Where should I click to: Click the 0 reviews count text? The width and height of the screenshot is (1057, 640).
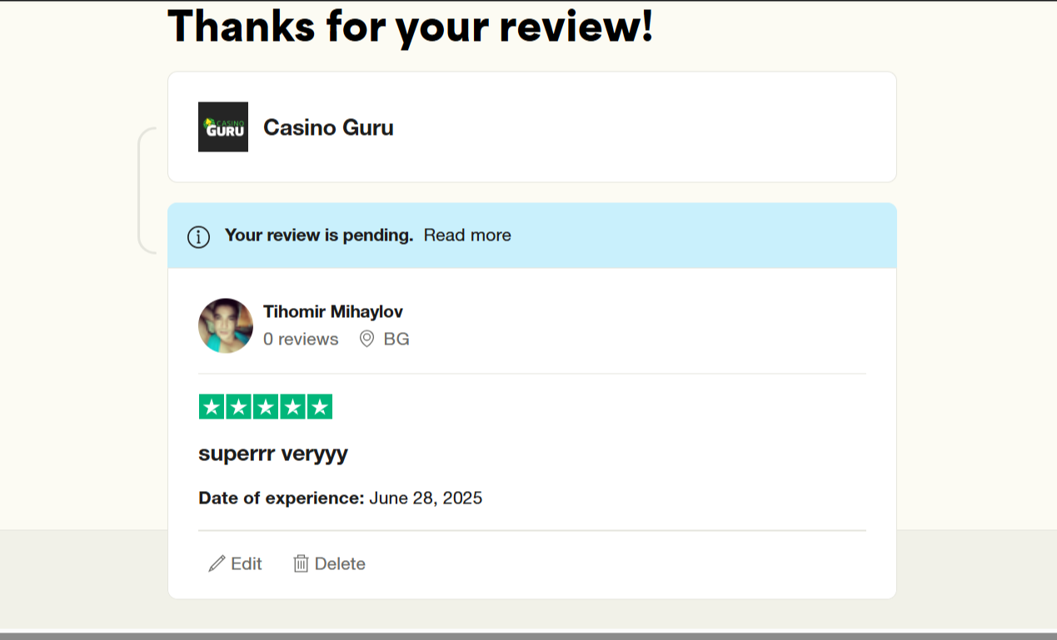point(301,339)
